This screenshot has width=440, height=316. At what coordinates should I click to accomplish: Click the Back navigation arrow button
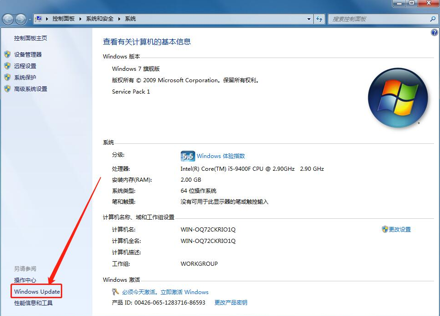pos(8,19)
